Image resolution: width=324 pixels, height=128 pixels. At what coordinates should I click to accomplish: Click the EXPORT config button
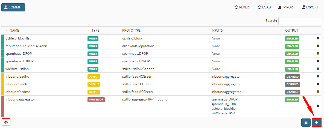pos(310,7)
